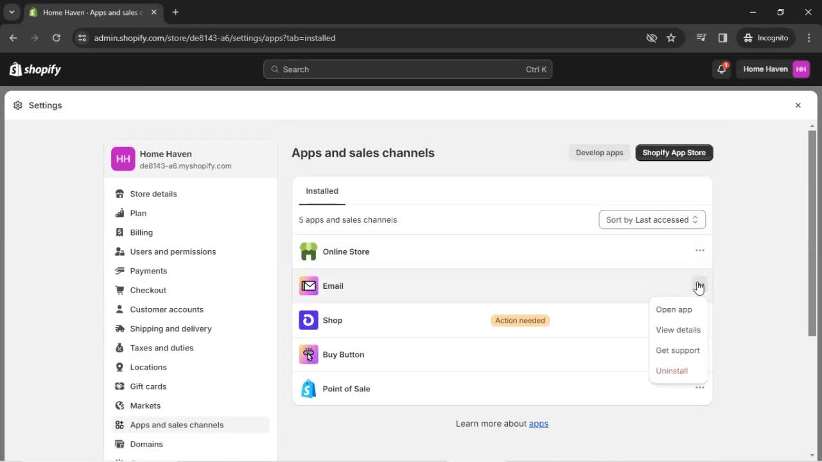Bookmark this page with star
This screenshot has height=462, width=822.
pyautogui.click(x=671, y=38)
